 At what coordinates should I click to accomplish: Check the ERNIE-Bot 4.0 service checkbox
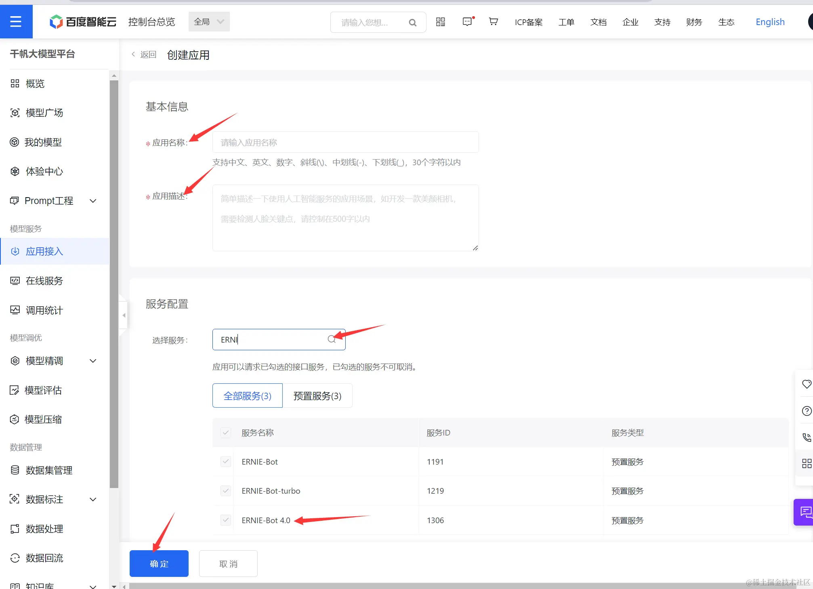(225, 520)
